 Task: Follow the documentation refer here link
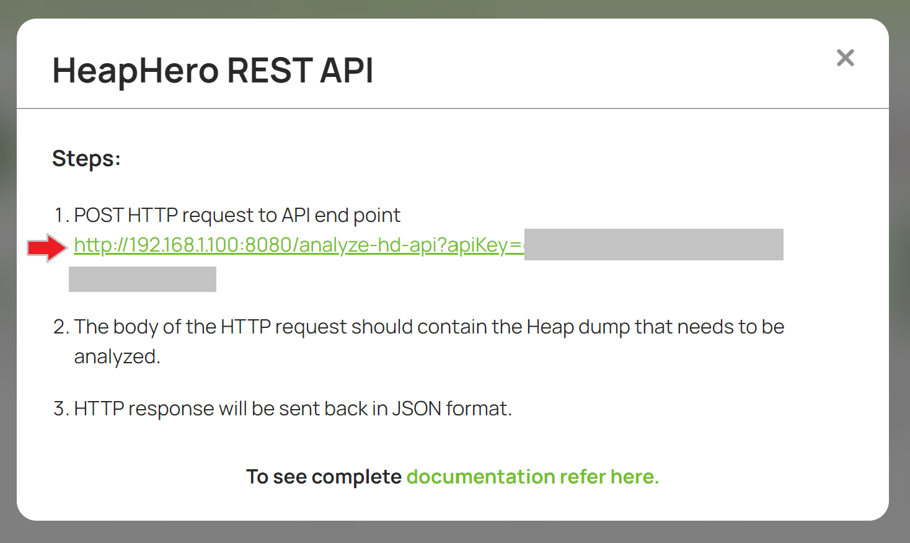coord(532,477)
